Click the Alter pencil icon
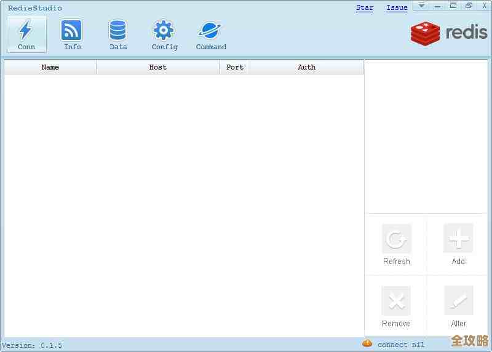 (x=458, y=302)
